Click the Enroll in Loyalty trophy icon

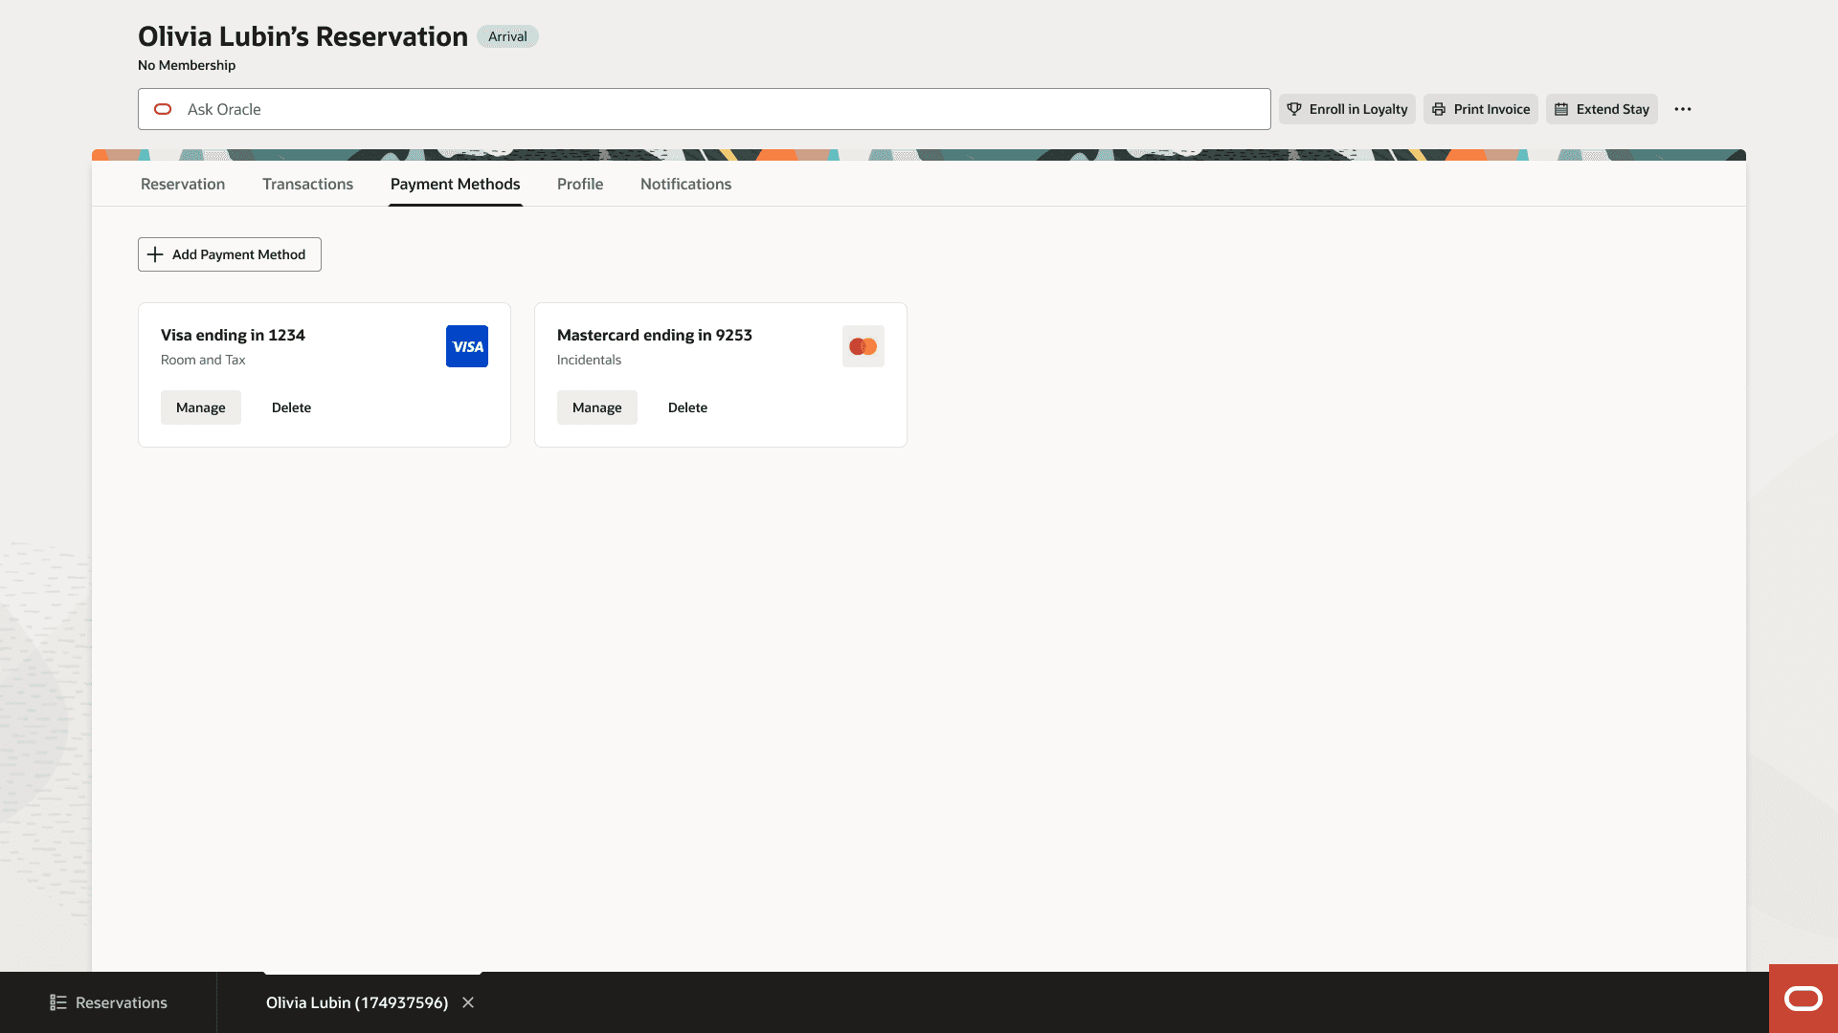(1294, 109)
